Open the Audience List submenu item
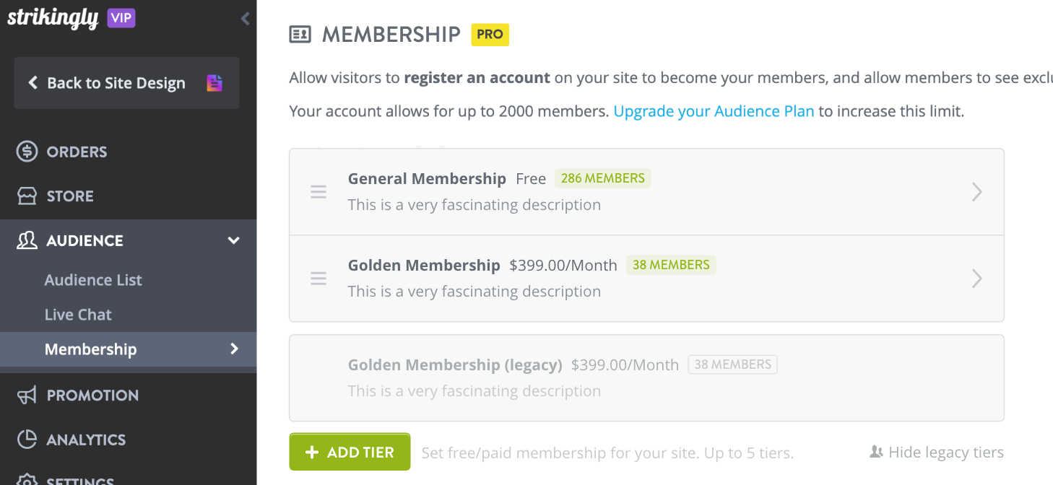Image resolution: width=1053 pixels, height=485 pixels. click(x=93, y=280)
